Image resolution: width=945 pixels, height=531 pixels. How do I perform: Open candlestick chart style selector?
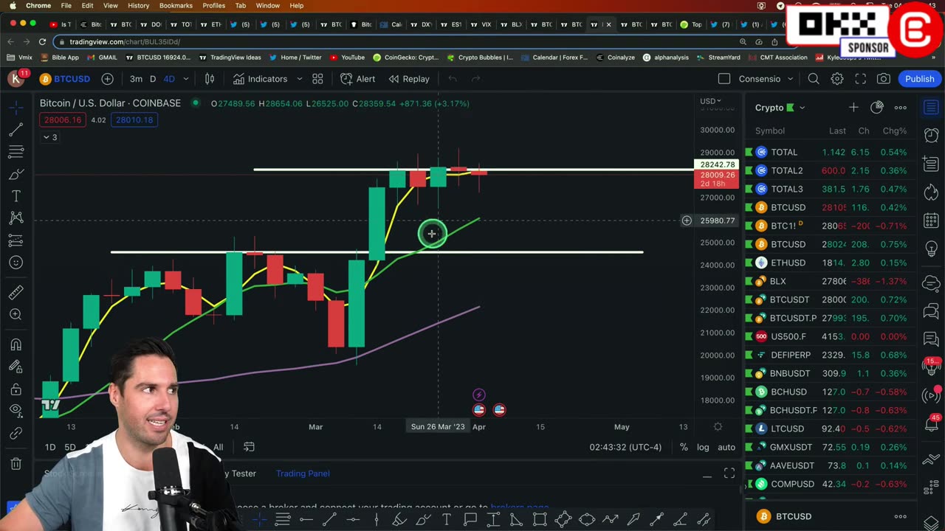click(210, 79)
